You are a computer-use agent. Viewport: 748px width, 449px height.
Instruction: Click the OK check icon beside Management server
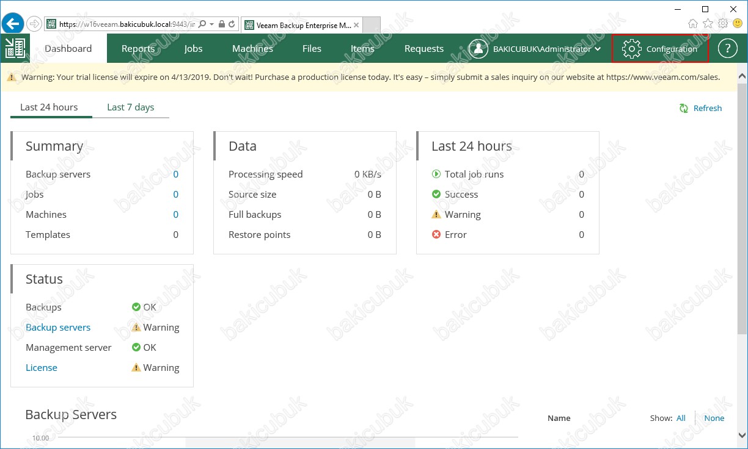136,347
